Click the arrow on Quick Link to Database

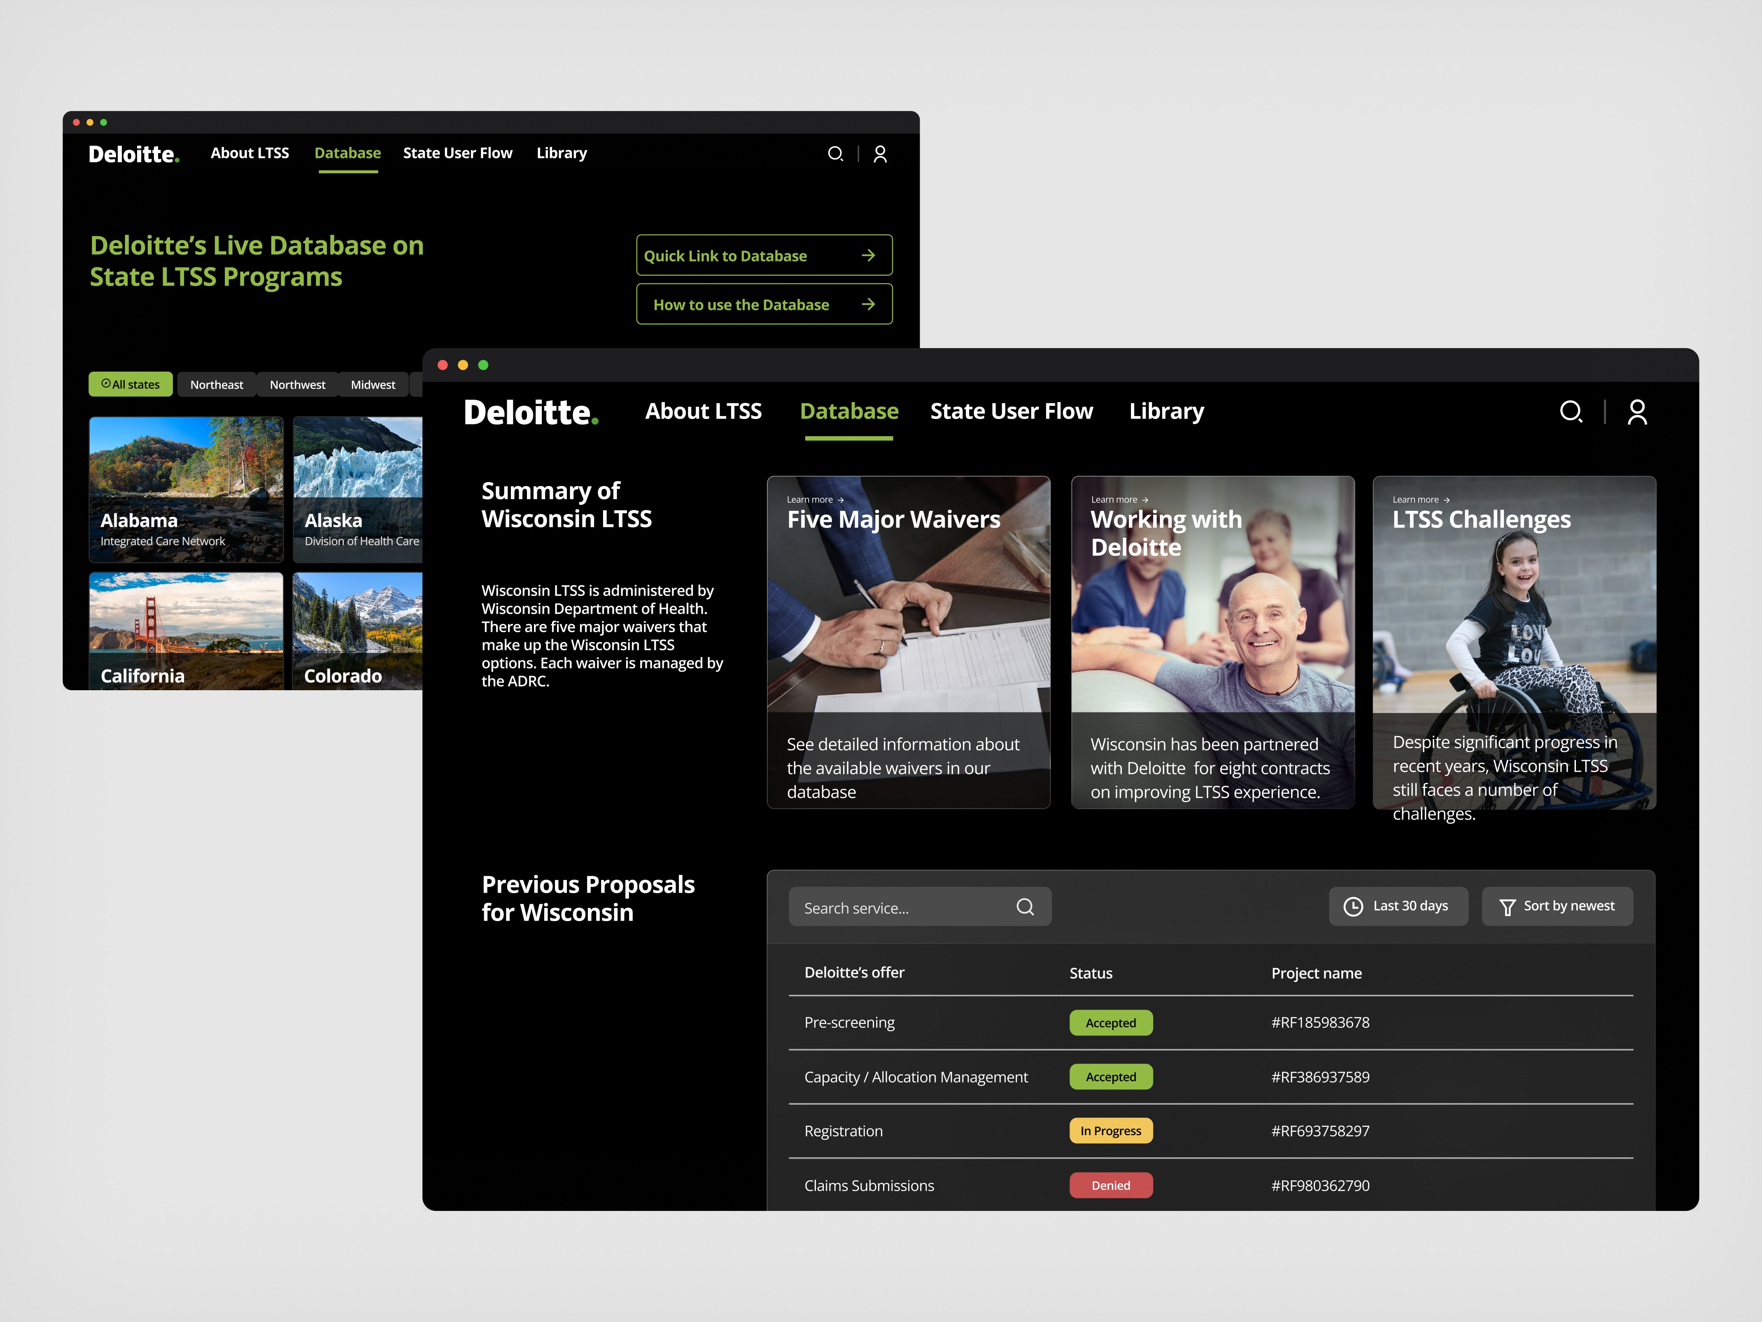(868, 256)
